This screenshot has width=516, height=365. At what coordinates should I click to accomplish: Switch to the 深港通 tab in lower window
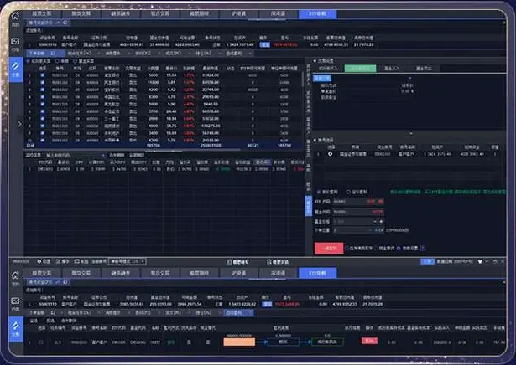(278, 273)
